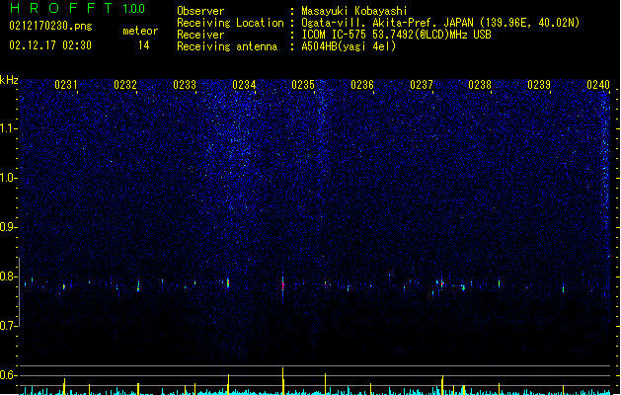Screen dimensions: 621x395
Task: Select the filename 0212170230.png
Action: pyautogui.click(x=50, y=26)
